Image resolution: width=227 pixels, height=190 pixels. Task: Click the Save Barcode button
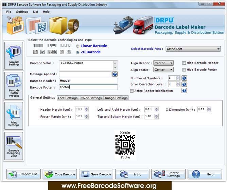(x=96, y=174)
